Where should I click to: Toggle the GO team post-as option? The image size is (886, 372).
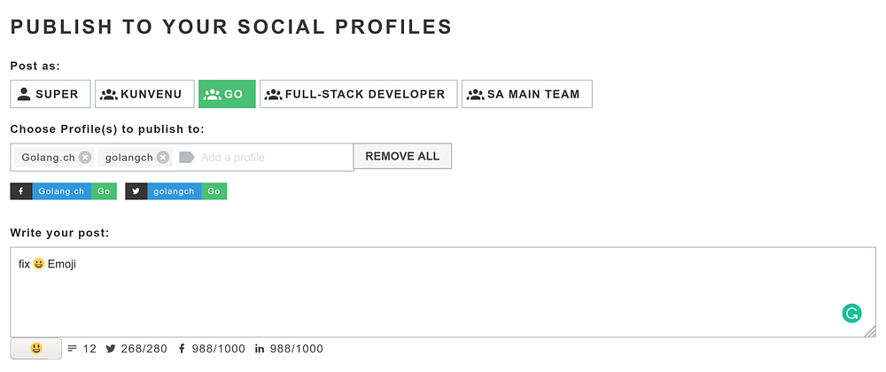227,94
